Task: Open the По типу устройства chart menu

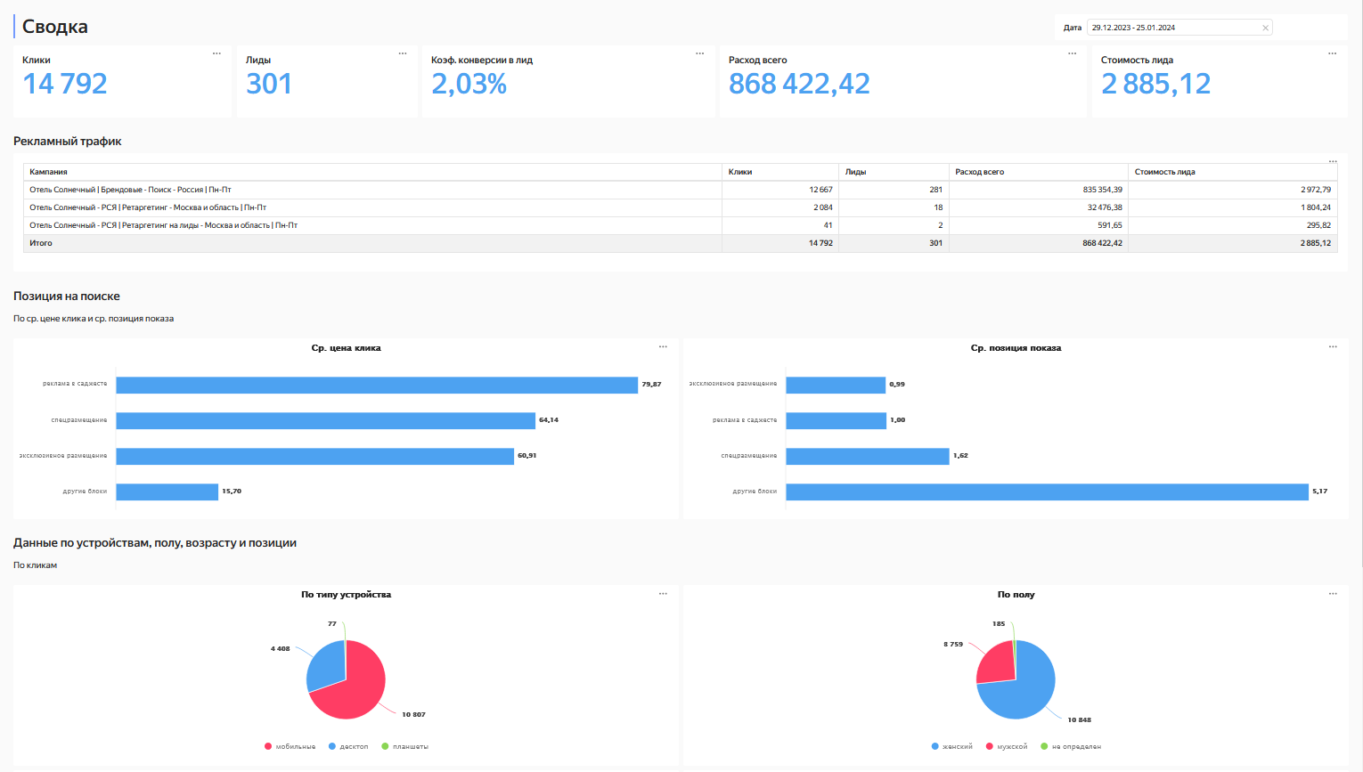Action: (663, 593)
